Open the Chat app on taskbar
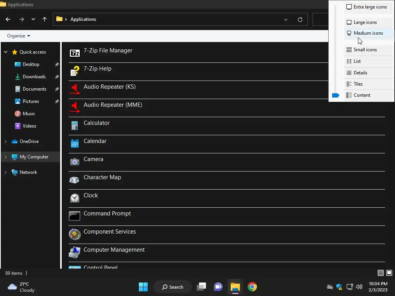The width and height of the screenshot is (395, 296). tap(218, 287)
